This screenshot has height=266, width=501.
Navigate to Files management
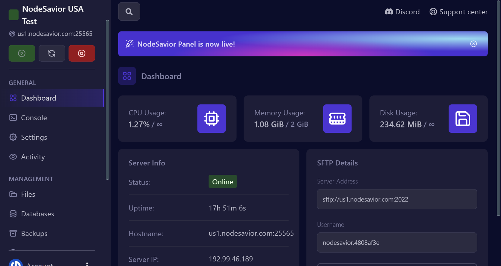(28, 194)
